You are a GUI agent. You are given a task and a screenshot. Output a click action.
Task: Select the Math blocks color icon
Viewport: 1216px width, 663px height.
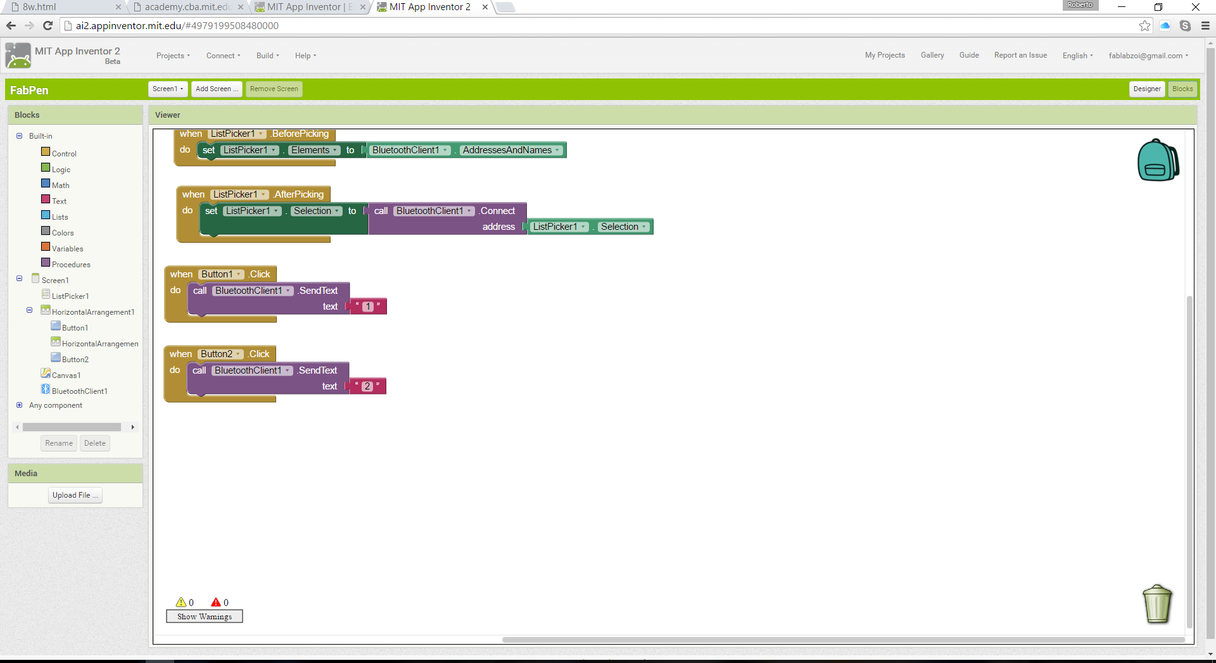click(x=46, y=184)
